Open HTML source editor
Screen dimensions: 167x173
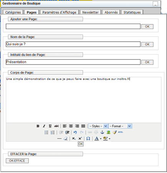pos(121,132)
